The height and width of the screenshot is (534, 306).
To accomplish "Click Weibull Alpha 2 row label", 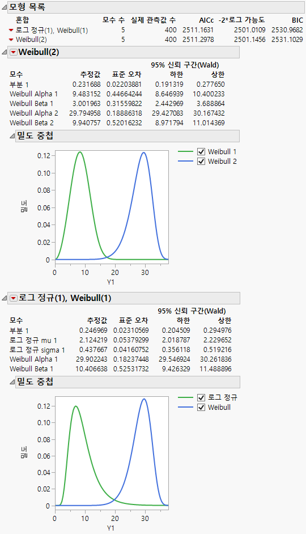I will tap(33, 113).
